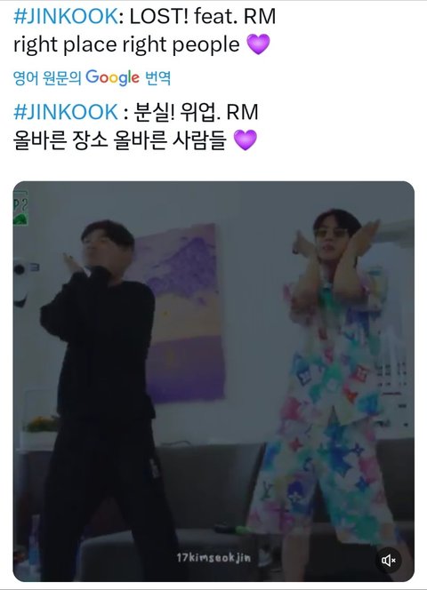The image size is (427, 590).
Task: Click the purple heart emoji after '사람들'
Action: [x=246, y=140]
